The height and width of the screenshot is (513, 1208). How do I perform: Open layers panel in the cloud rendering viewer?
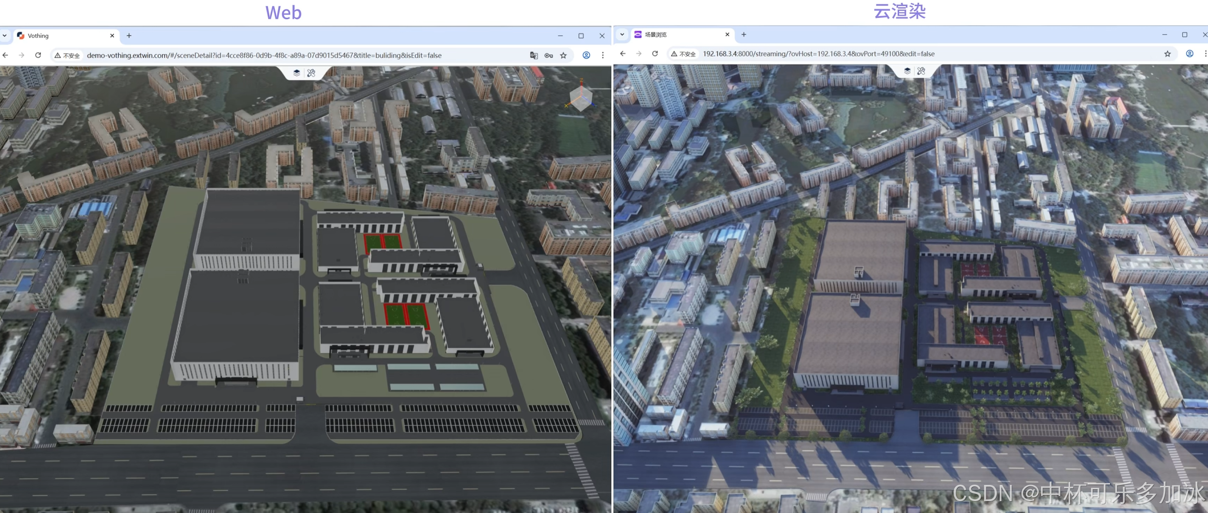click(907, 71)
